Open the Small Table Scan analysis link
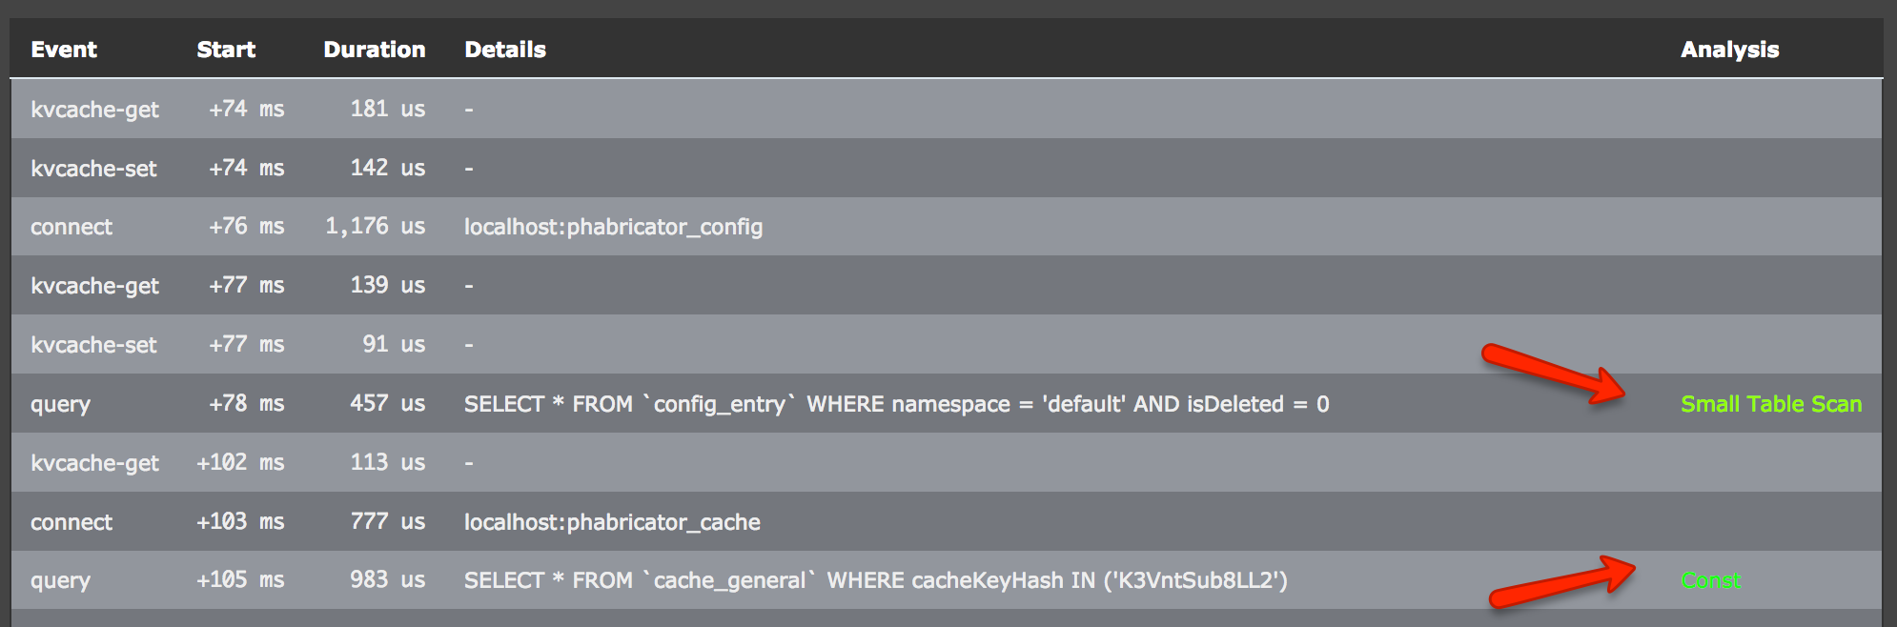1897x627 pixels. click(x=1771, y=403)
